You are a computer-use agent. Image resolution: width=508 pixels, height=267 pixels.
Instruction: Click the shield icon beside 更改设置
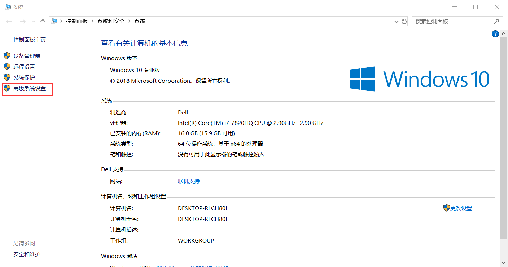[447, 208]
